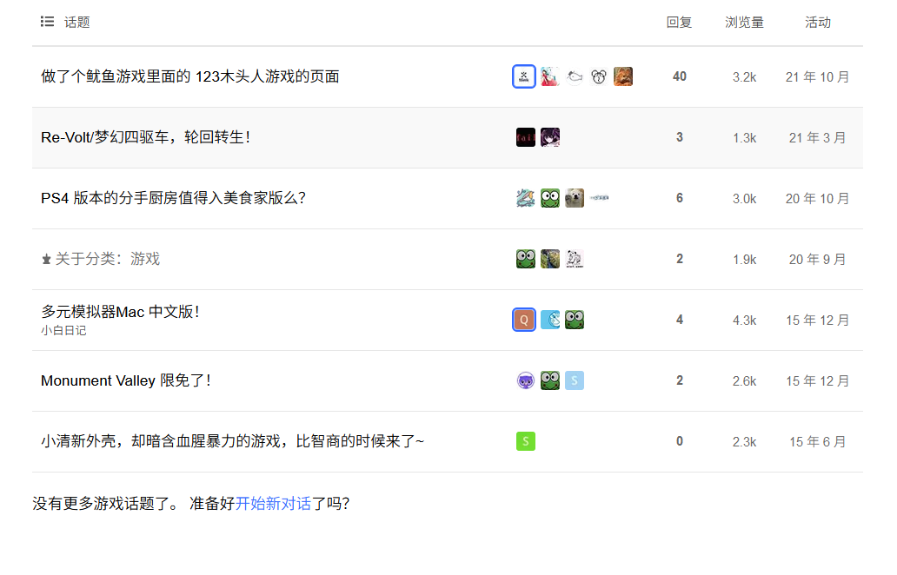The width and height of the screenshot is (897, 575).
Task: Open the frog avatar in 多元模拟器 row
Action: point(575,320)
